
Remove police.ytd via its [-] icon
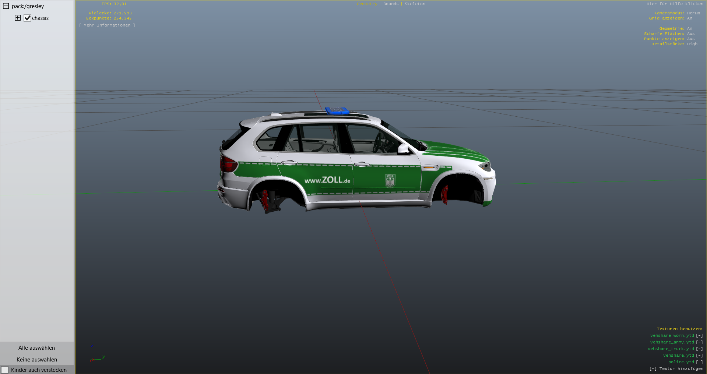699,362
